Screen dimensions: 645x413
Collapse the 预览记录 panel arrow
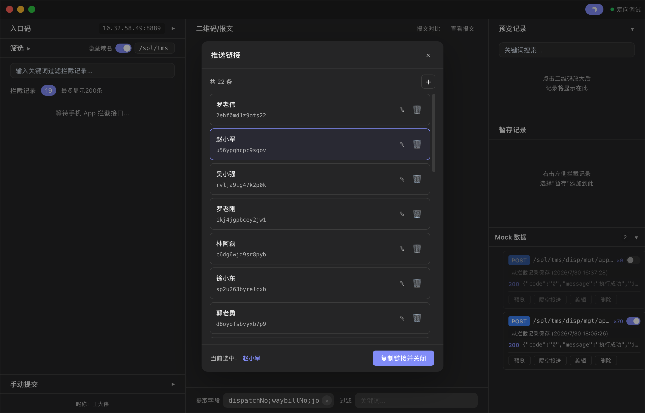[x=632, y=29]
